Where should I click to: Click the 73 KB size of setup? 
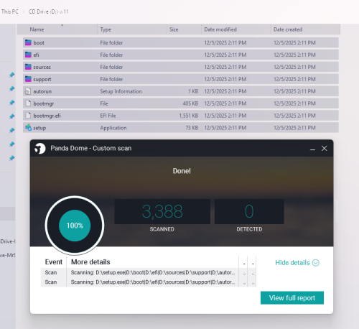point(192,128)
